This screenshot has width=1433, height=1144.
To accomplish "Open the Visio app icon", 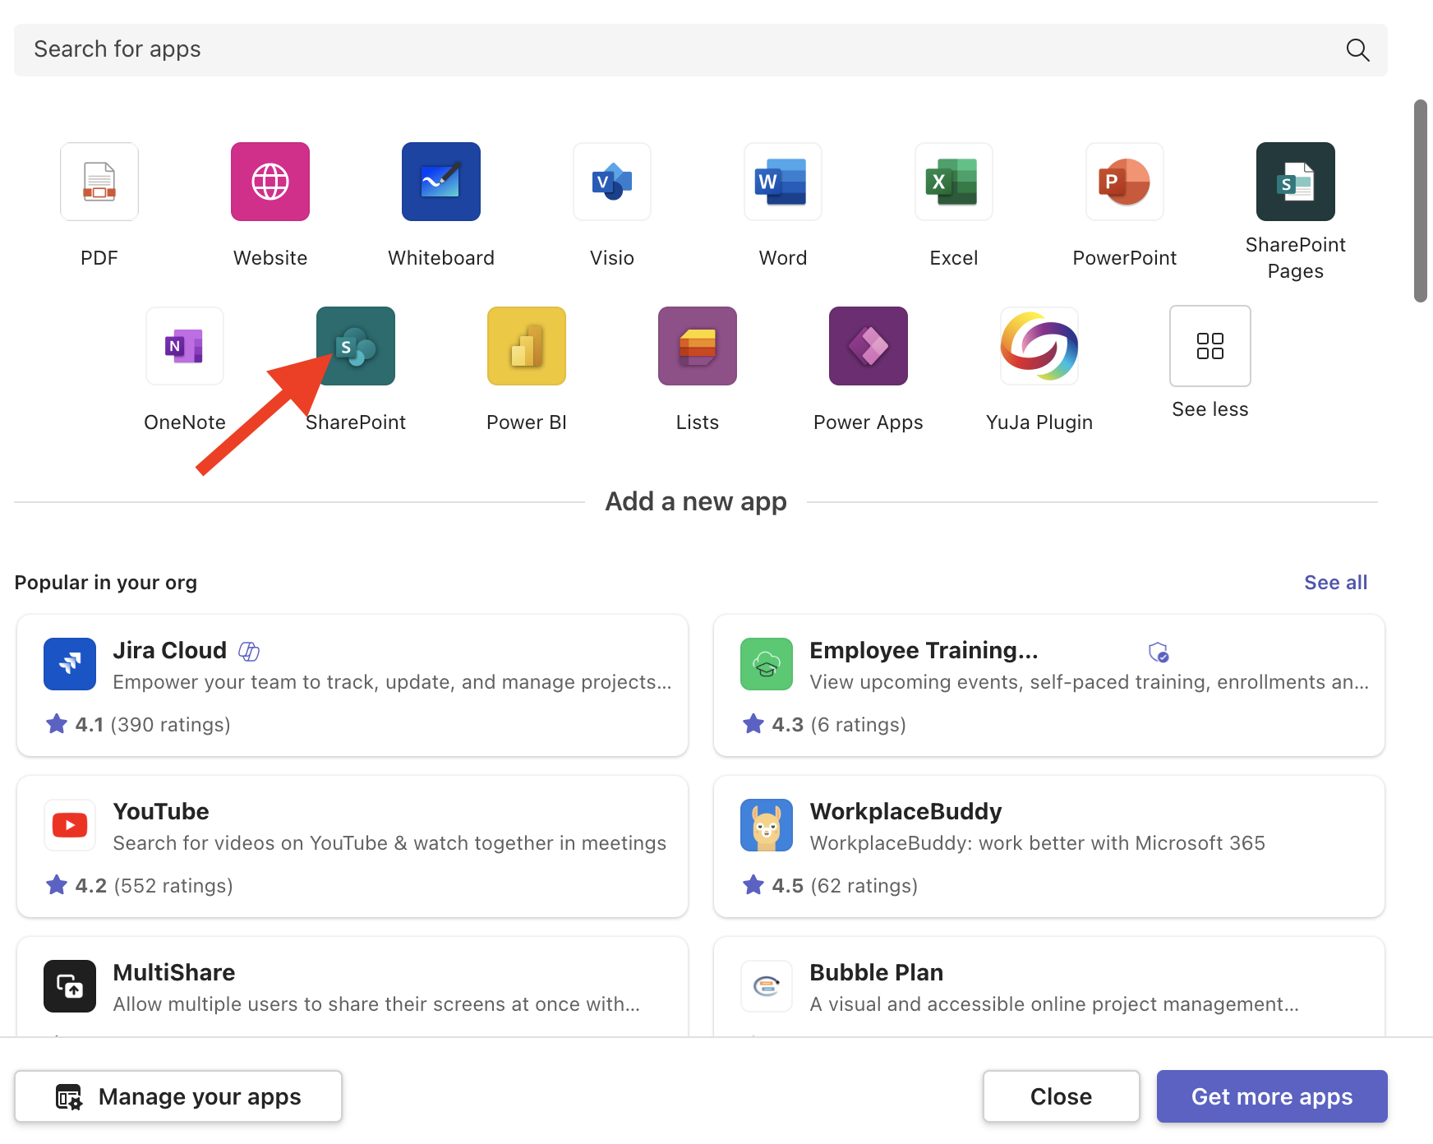I will click(x=611, y=182).
